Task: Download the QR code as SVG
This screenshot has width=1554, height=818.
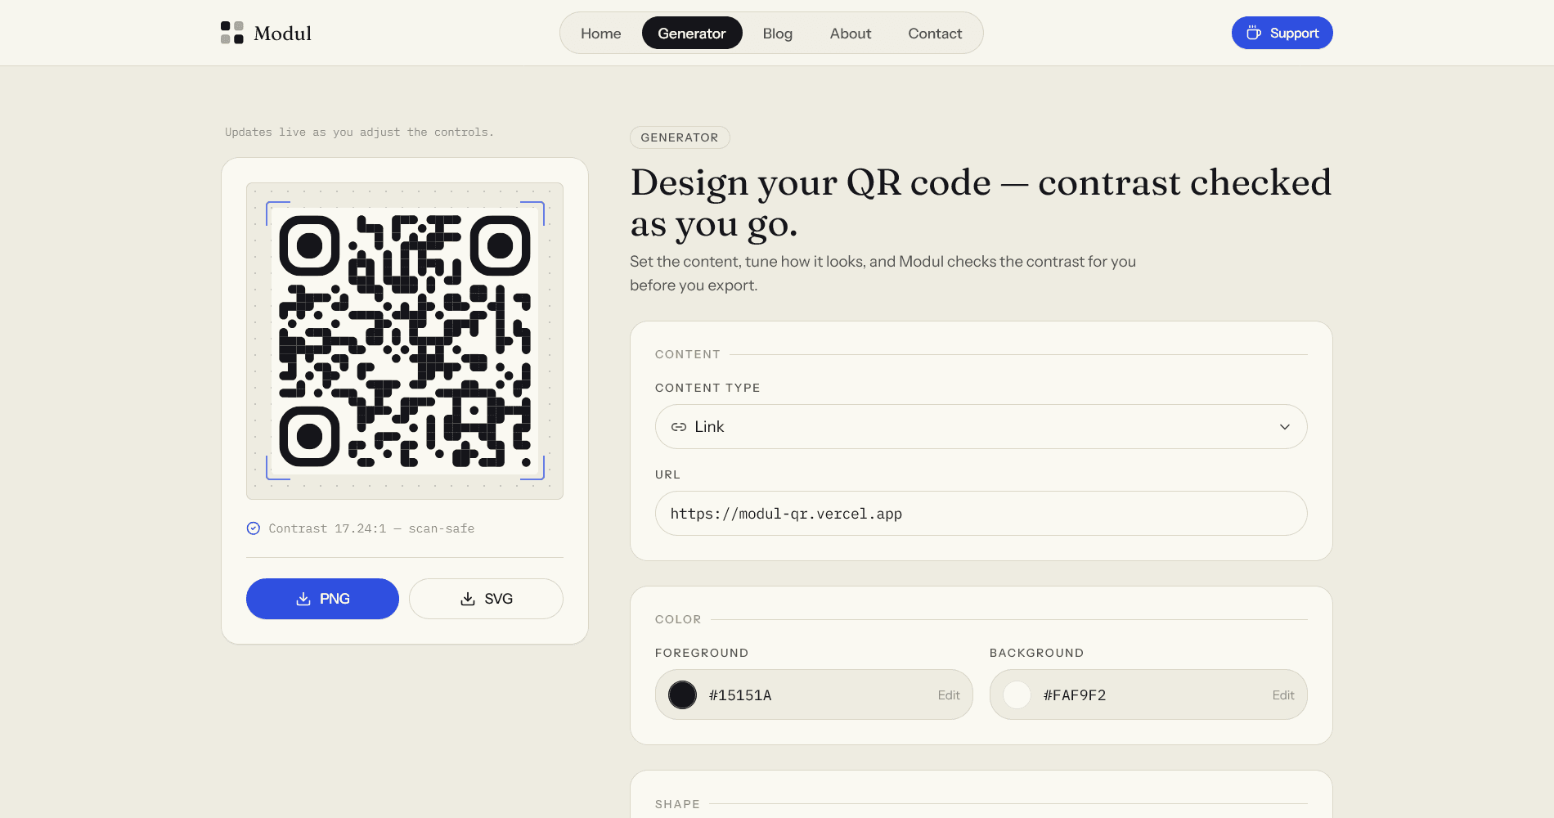Action: tap(486, 599)
